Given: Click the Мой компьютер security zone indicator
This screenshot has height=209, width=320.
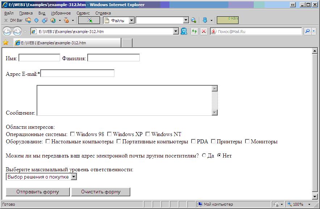Looking at the screenshot, I should coord(234,204).
